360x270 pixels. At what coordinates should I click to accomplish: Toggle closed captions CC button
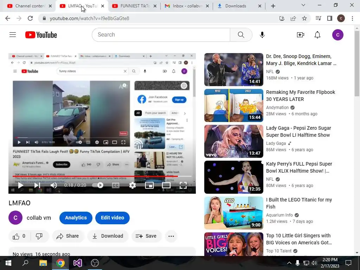tap(115, 185)
